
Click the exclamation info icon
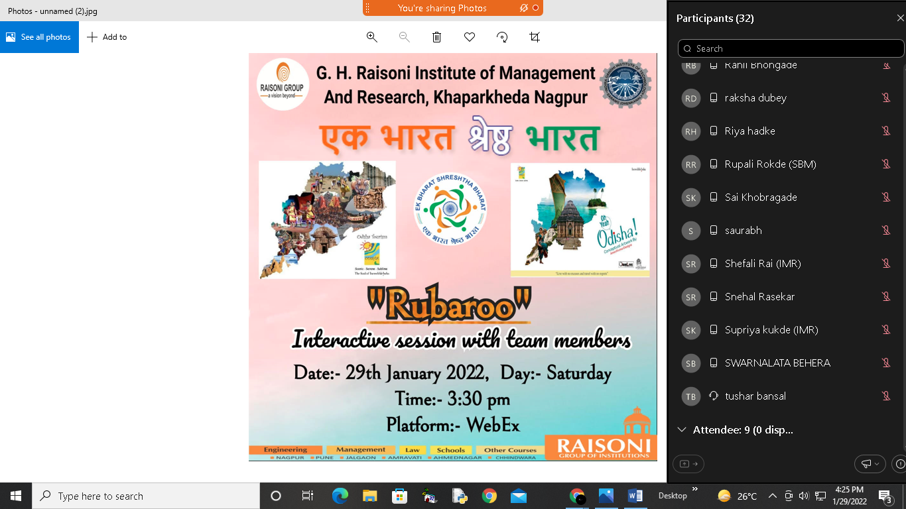[900, 464]
